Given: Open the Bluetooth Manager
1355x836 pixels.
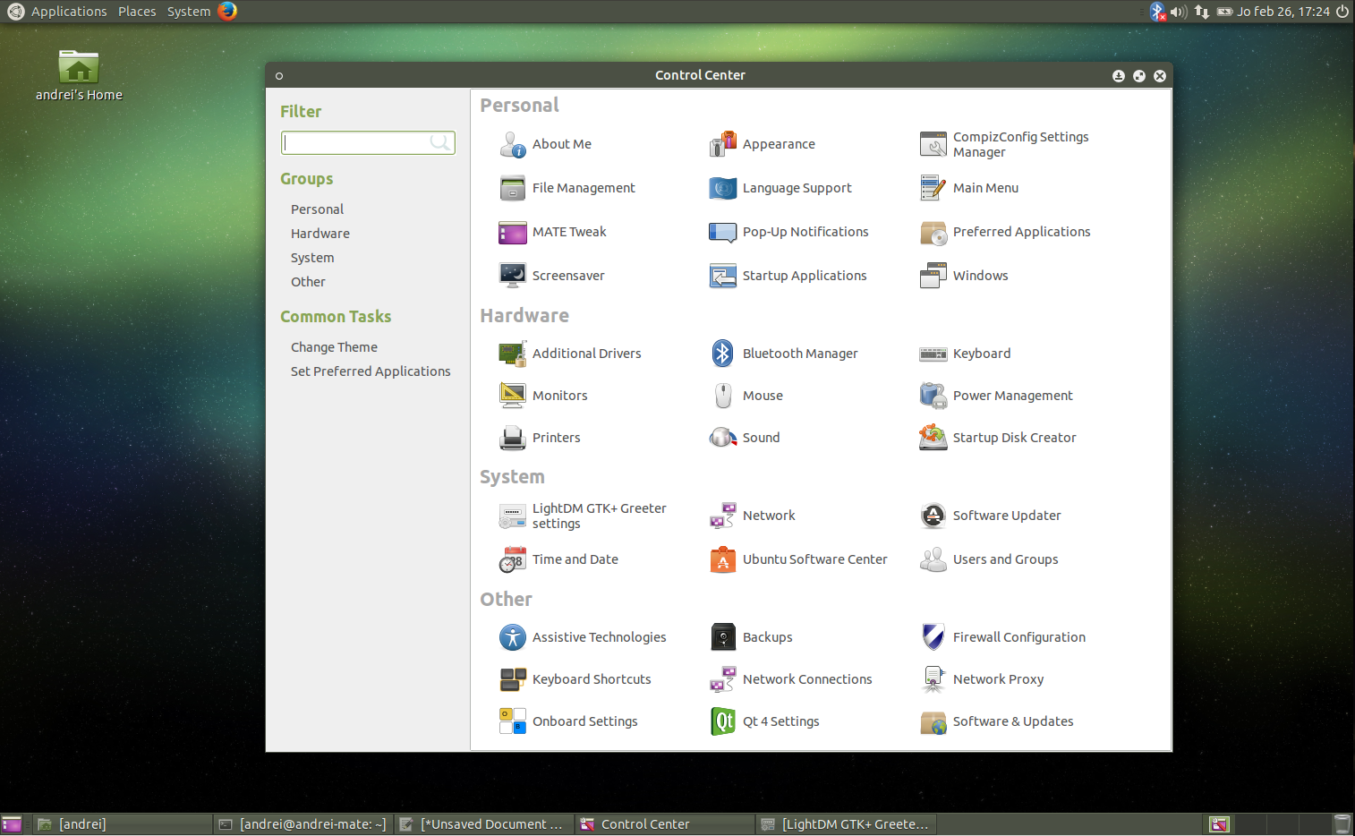Looking at the screenshot, I should tap(799, 353).
